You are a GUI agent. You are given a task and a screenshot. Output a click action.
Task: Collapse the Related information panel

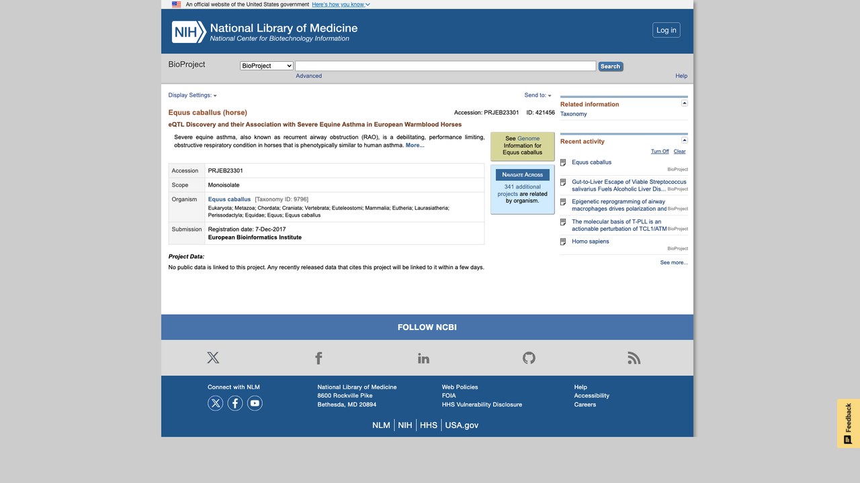685,103
